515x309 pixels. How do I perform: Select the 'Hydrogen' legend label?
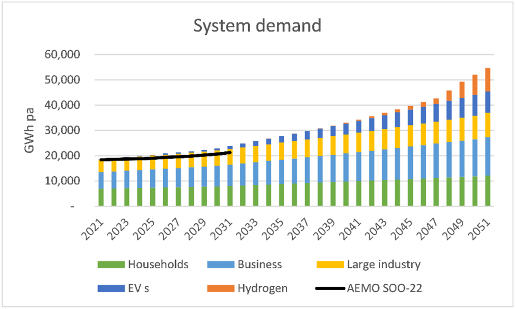click(262, 289)
